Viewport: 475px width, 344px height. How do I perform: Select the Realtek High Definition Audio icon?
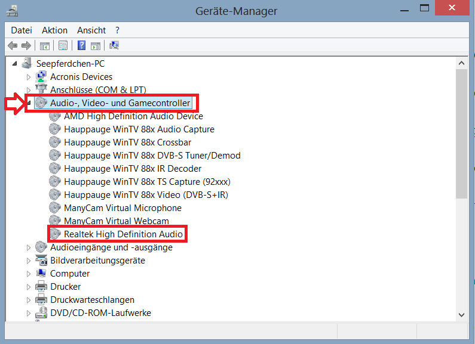(x=55, y=234)
